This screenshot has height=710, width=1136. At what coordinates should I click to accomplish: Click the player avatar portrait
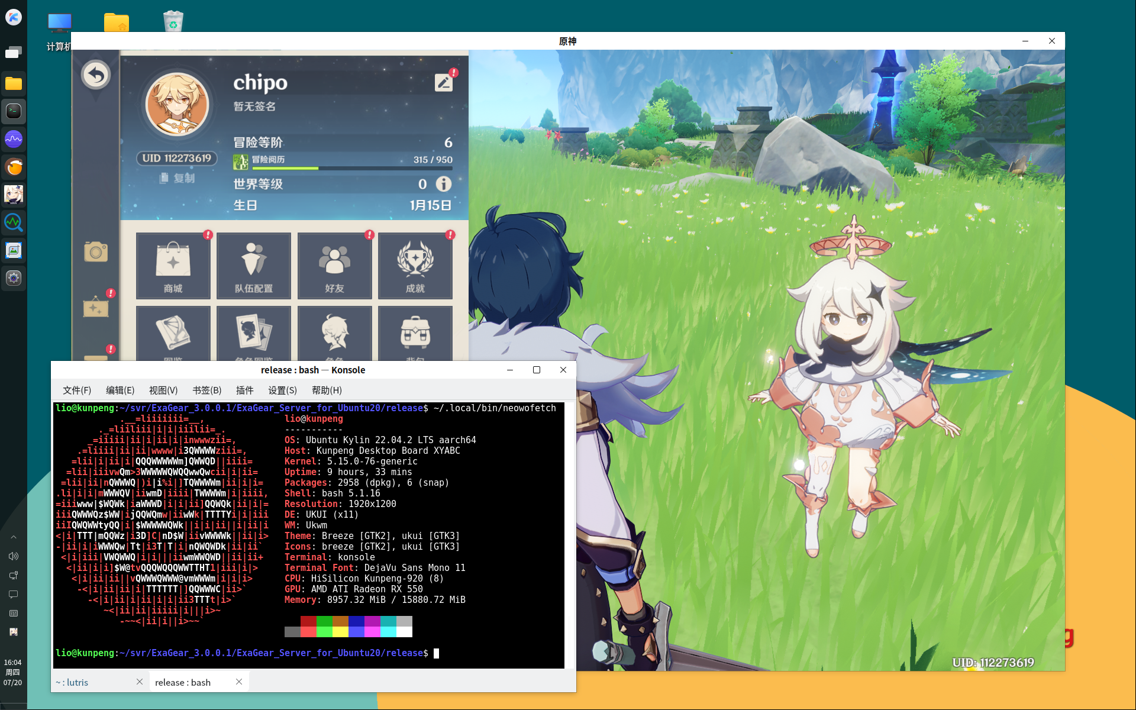tap(177, 104)
